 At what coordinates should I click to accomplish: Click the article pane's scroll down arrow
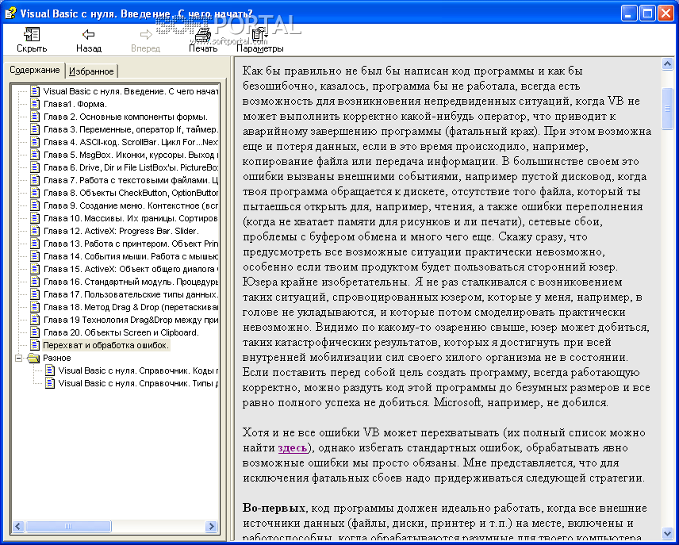(667, 533)
